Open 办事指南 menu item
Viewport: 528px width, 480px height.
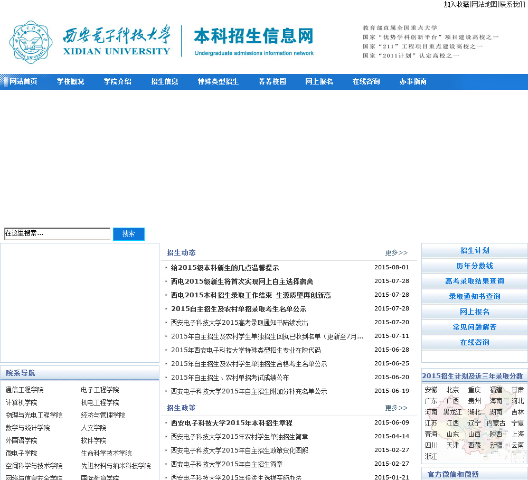pyautogui.click(x=413, y=81)
